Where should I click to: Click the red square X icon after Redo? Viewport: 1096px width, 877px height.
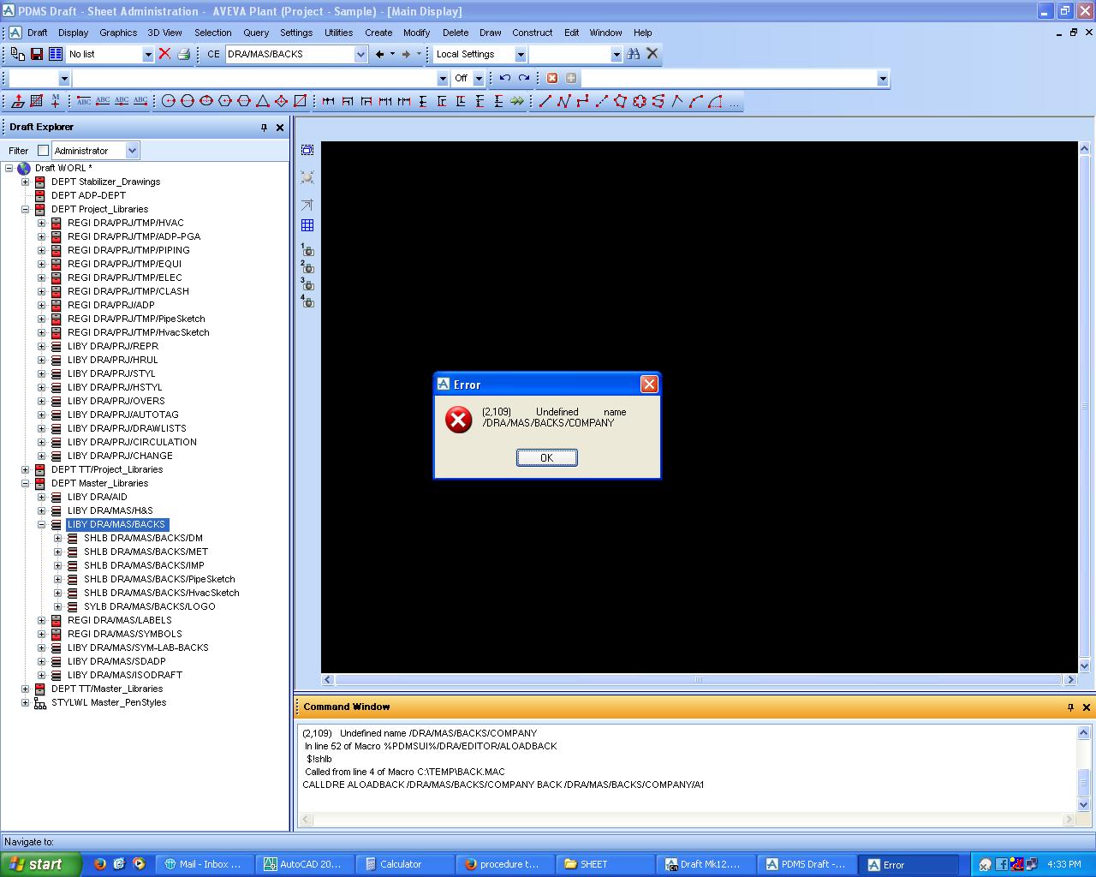coord(552,78)
